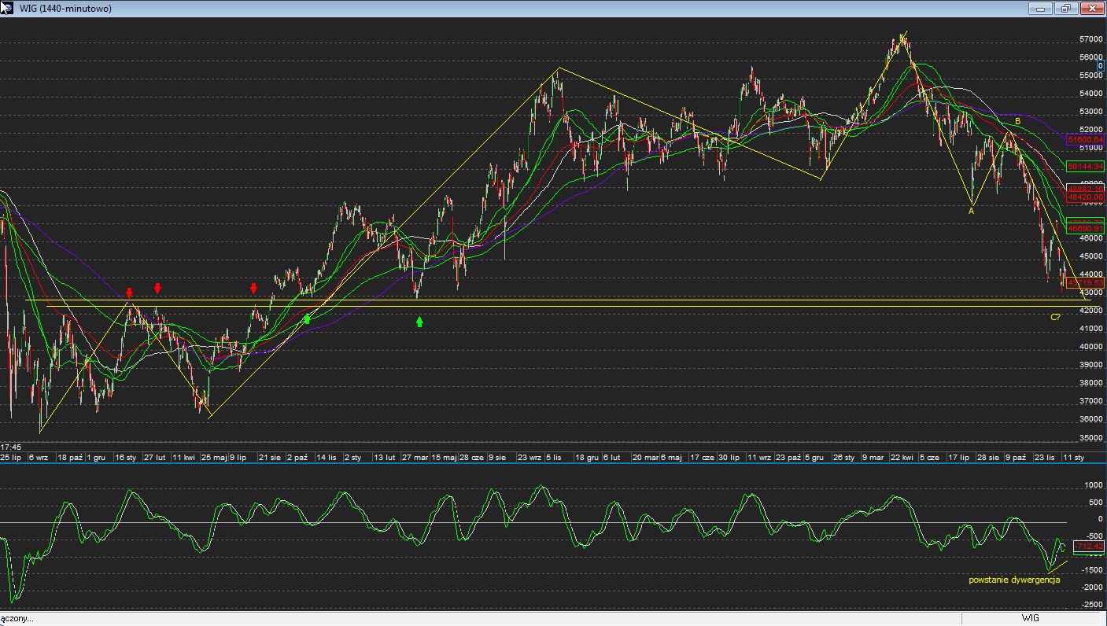Click the application icon in the title bar

tap(7, 8)
